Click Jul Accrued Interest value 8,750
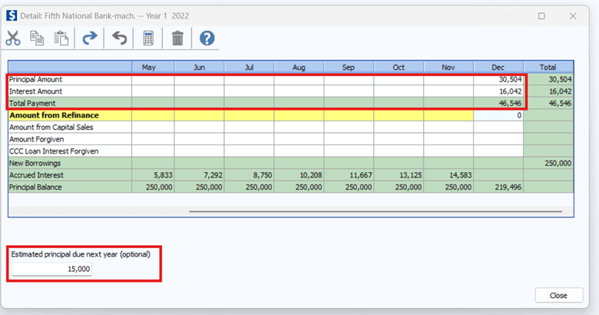 pyautogui.click(x=249, y=175)
